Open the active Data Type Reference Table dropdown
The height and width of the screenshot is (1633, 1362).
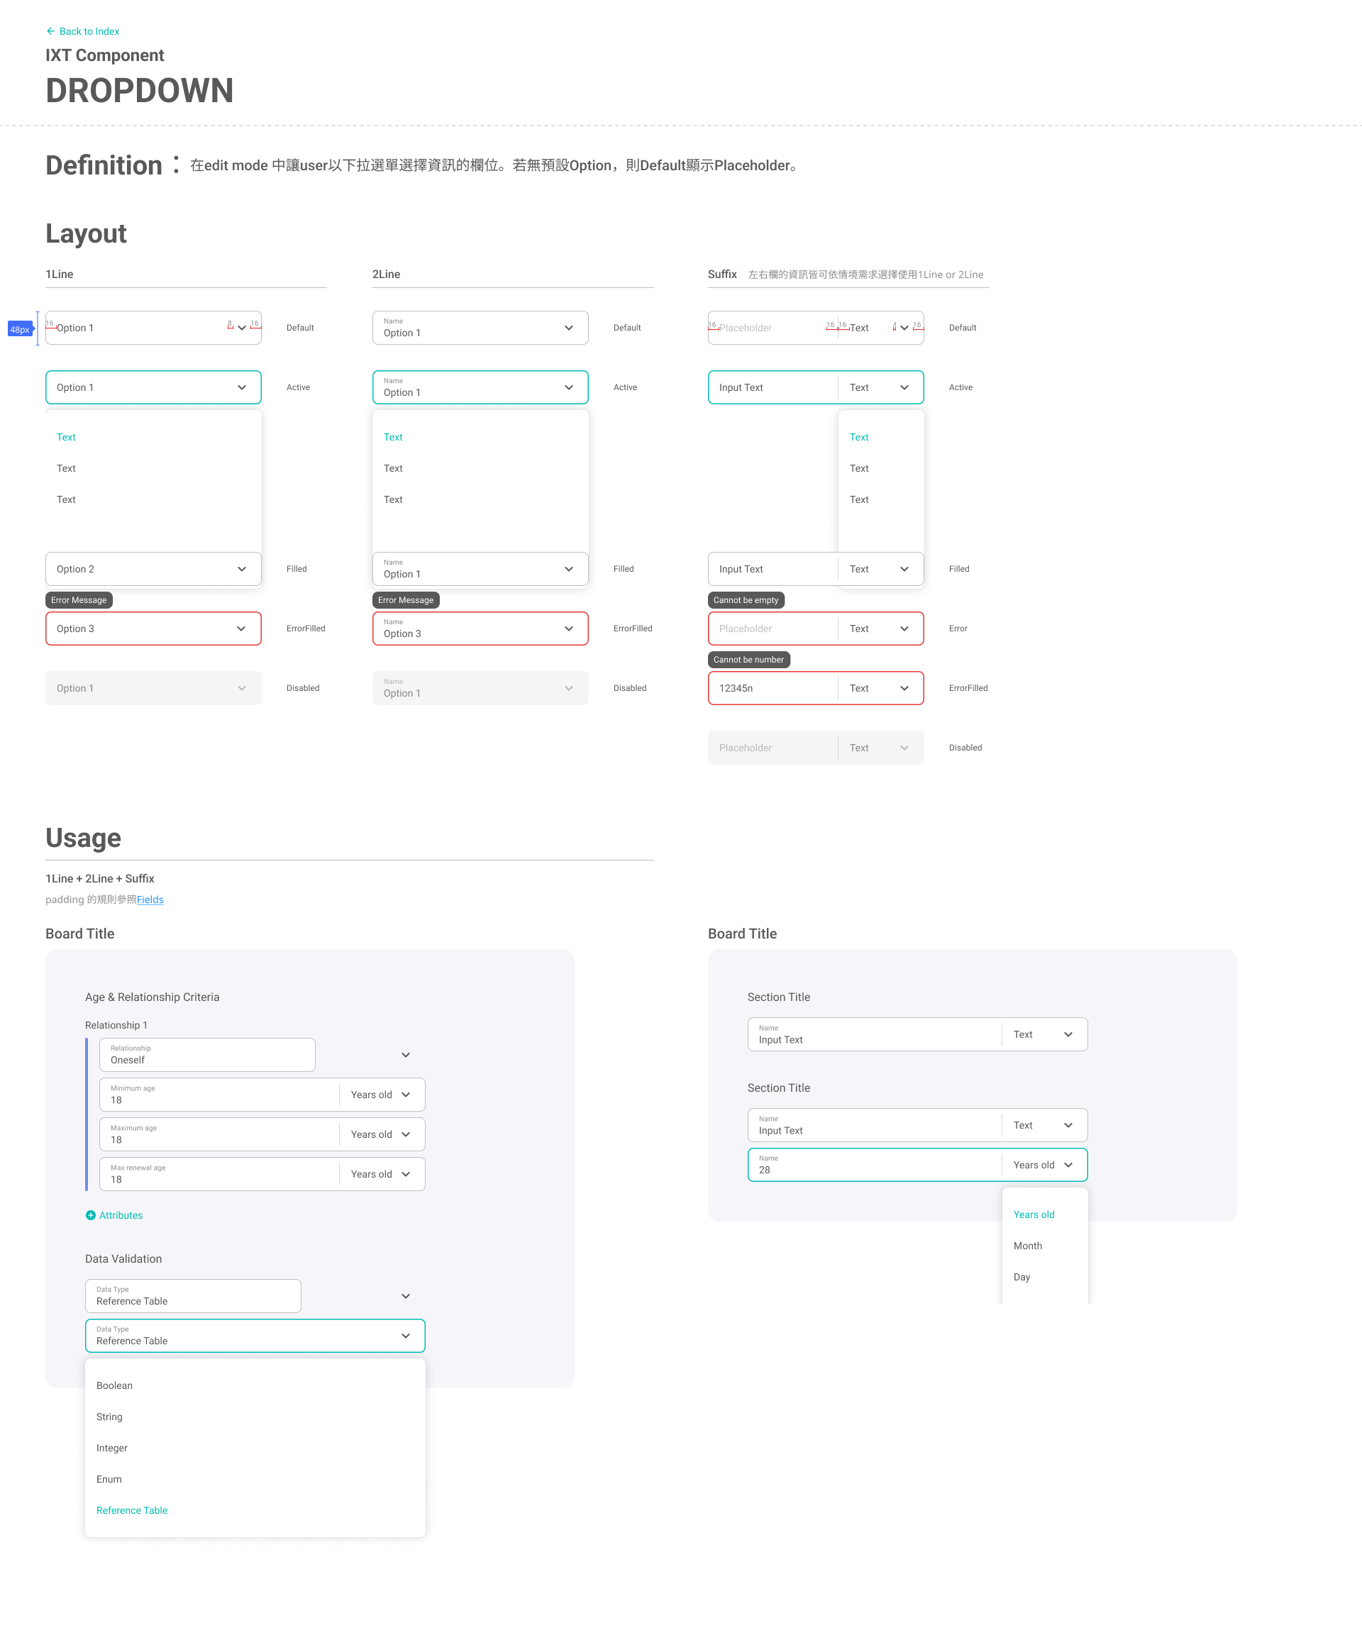(254, 1336)
